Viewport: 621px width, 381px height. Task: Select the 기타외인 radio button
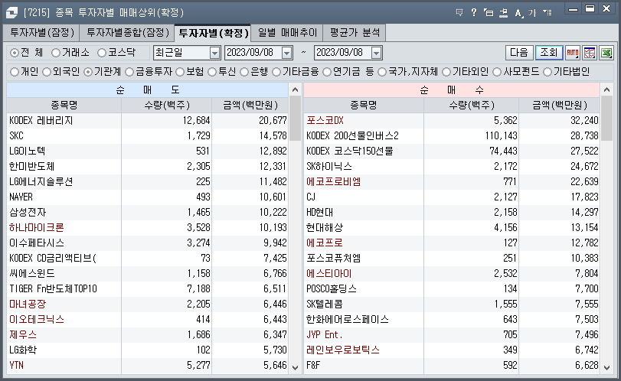[446, 72]
